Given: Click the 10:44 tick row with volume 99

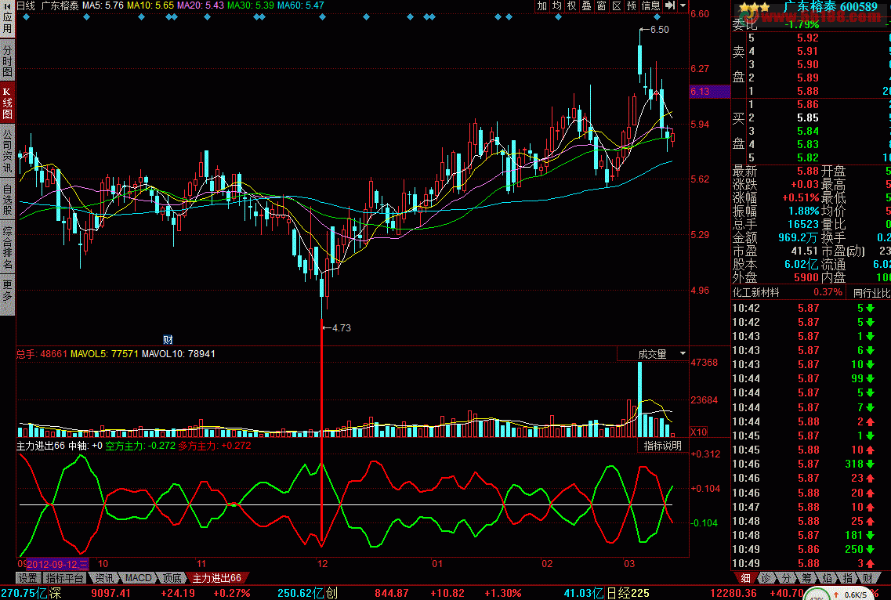Looking at the screenshot, I should click(811, 378).
